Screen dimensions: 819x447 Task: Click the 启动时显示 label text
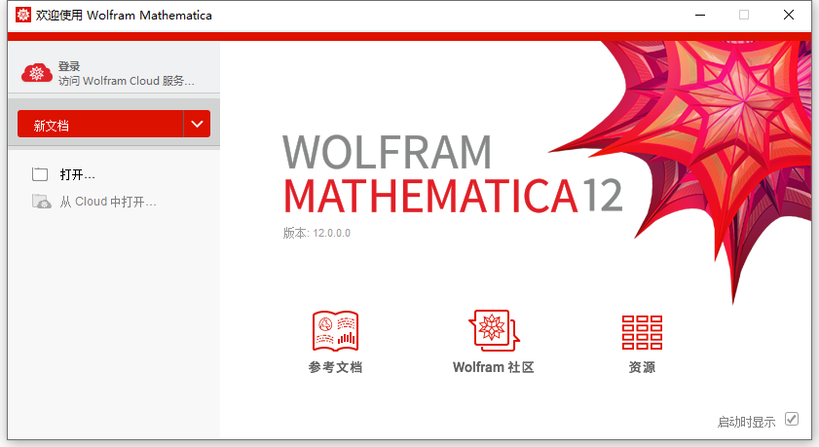[746, 422]
